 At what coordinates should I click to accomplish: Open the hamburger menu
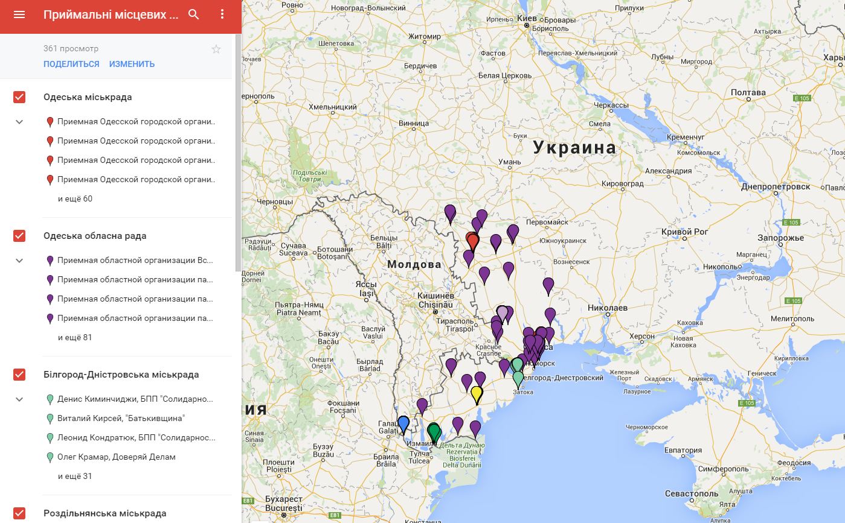(19, 14)
